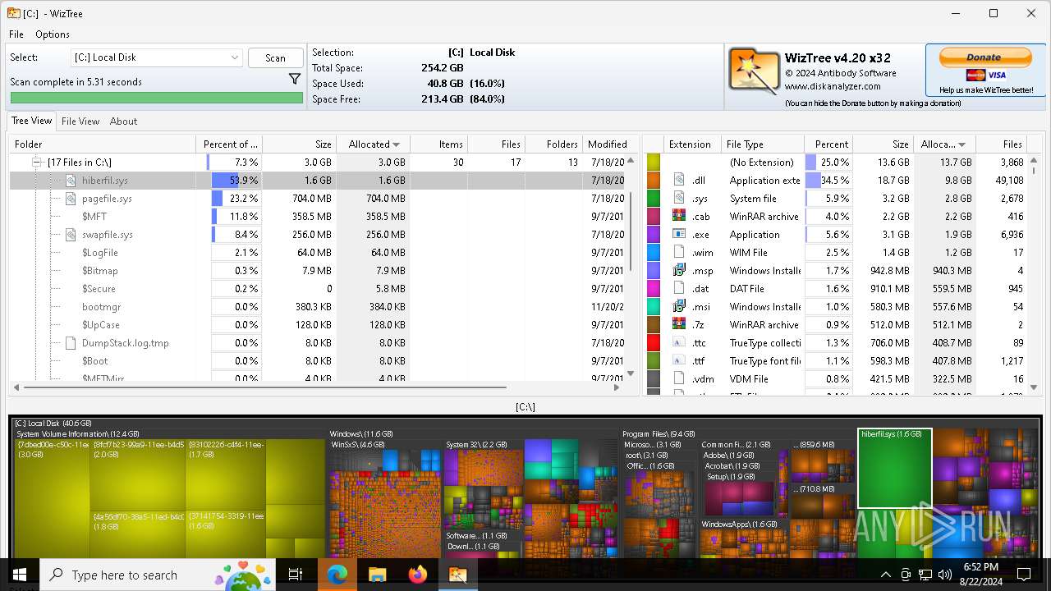Screen dimensions: 1051x591
Task: Sort folder tree by Modified column
Action: point(607,144)
